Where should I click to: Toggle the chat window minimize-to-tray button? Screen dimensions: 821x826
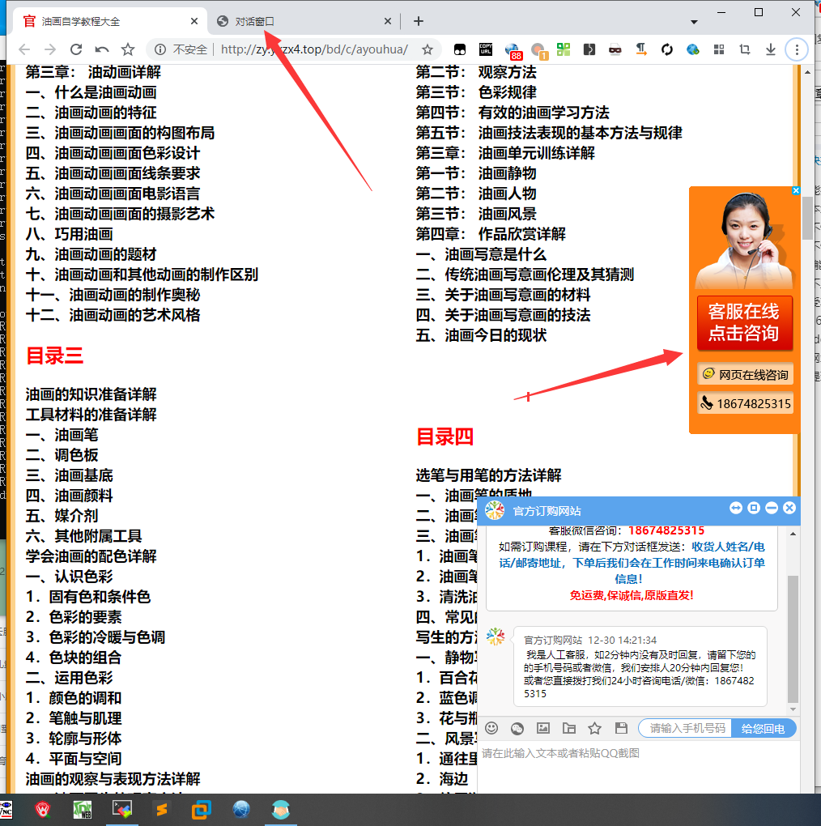point(772,508)
